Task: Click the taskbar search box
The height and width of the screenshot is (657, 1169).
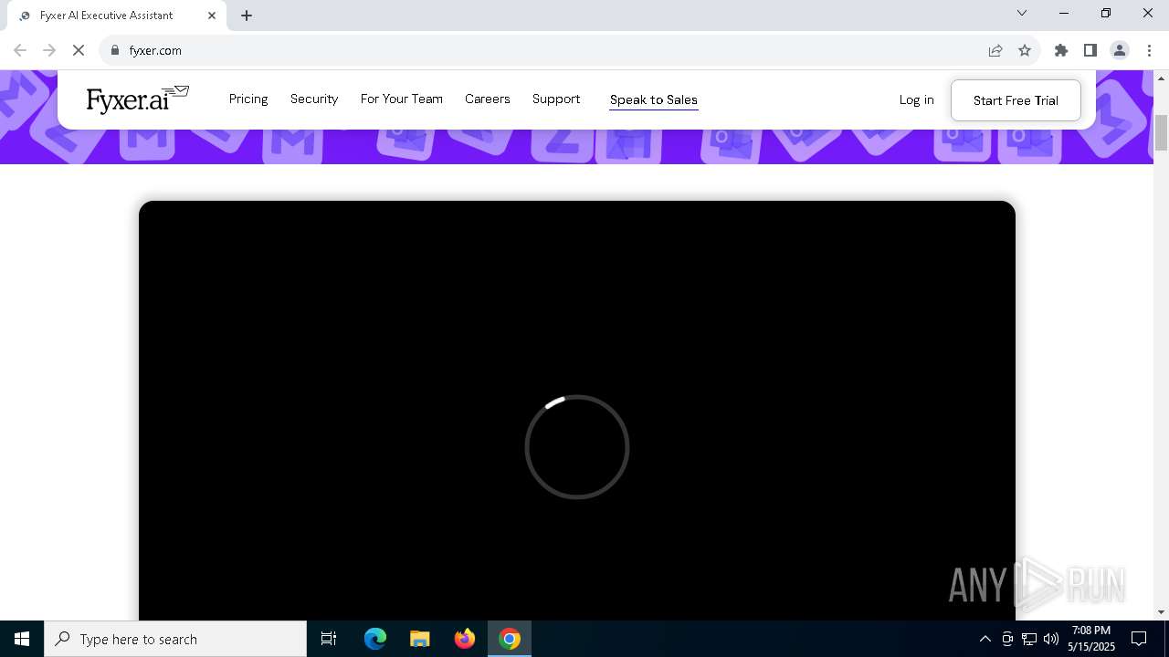Action: (x=175, y=639)
